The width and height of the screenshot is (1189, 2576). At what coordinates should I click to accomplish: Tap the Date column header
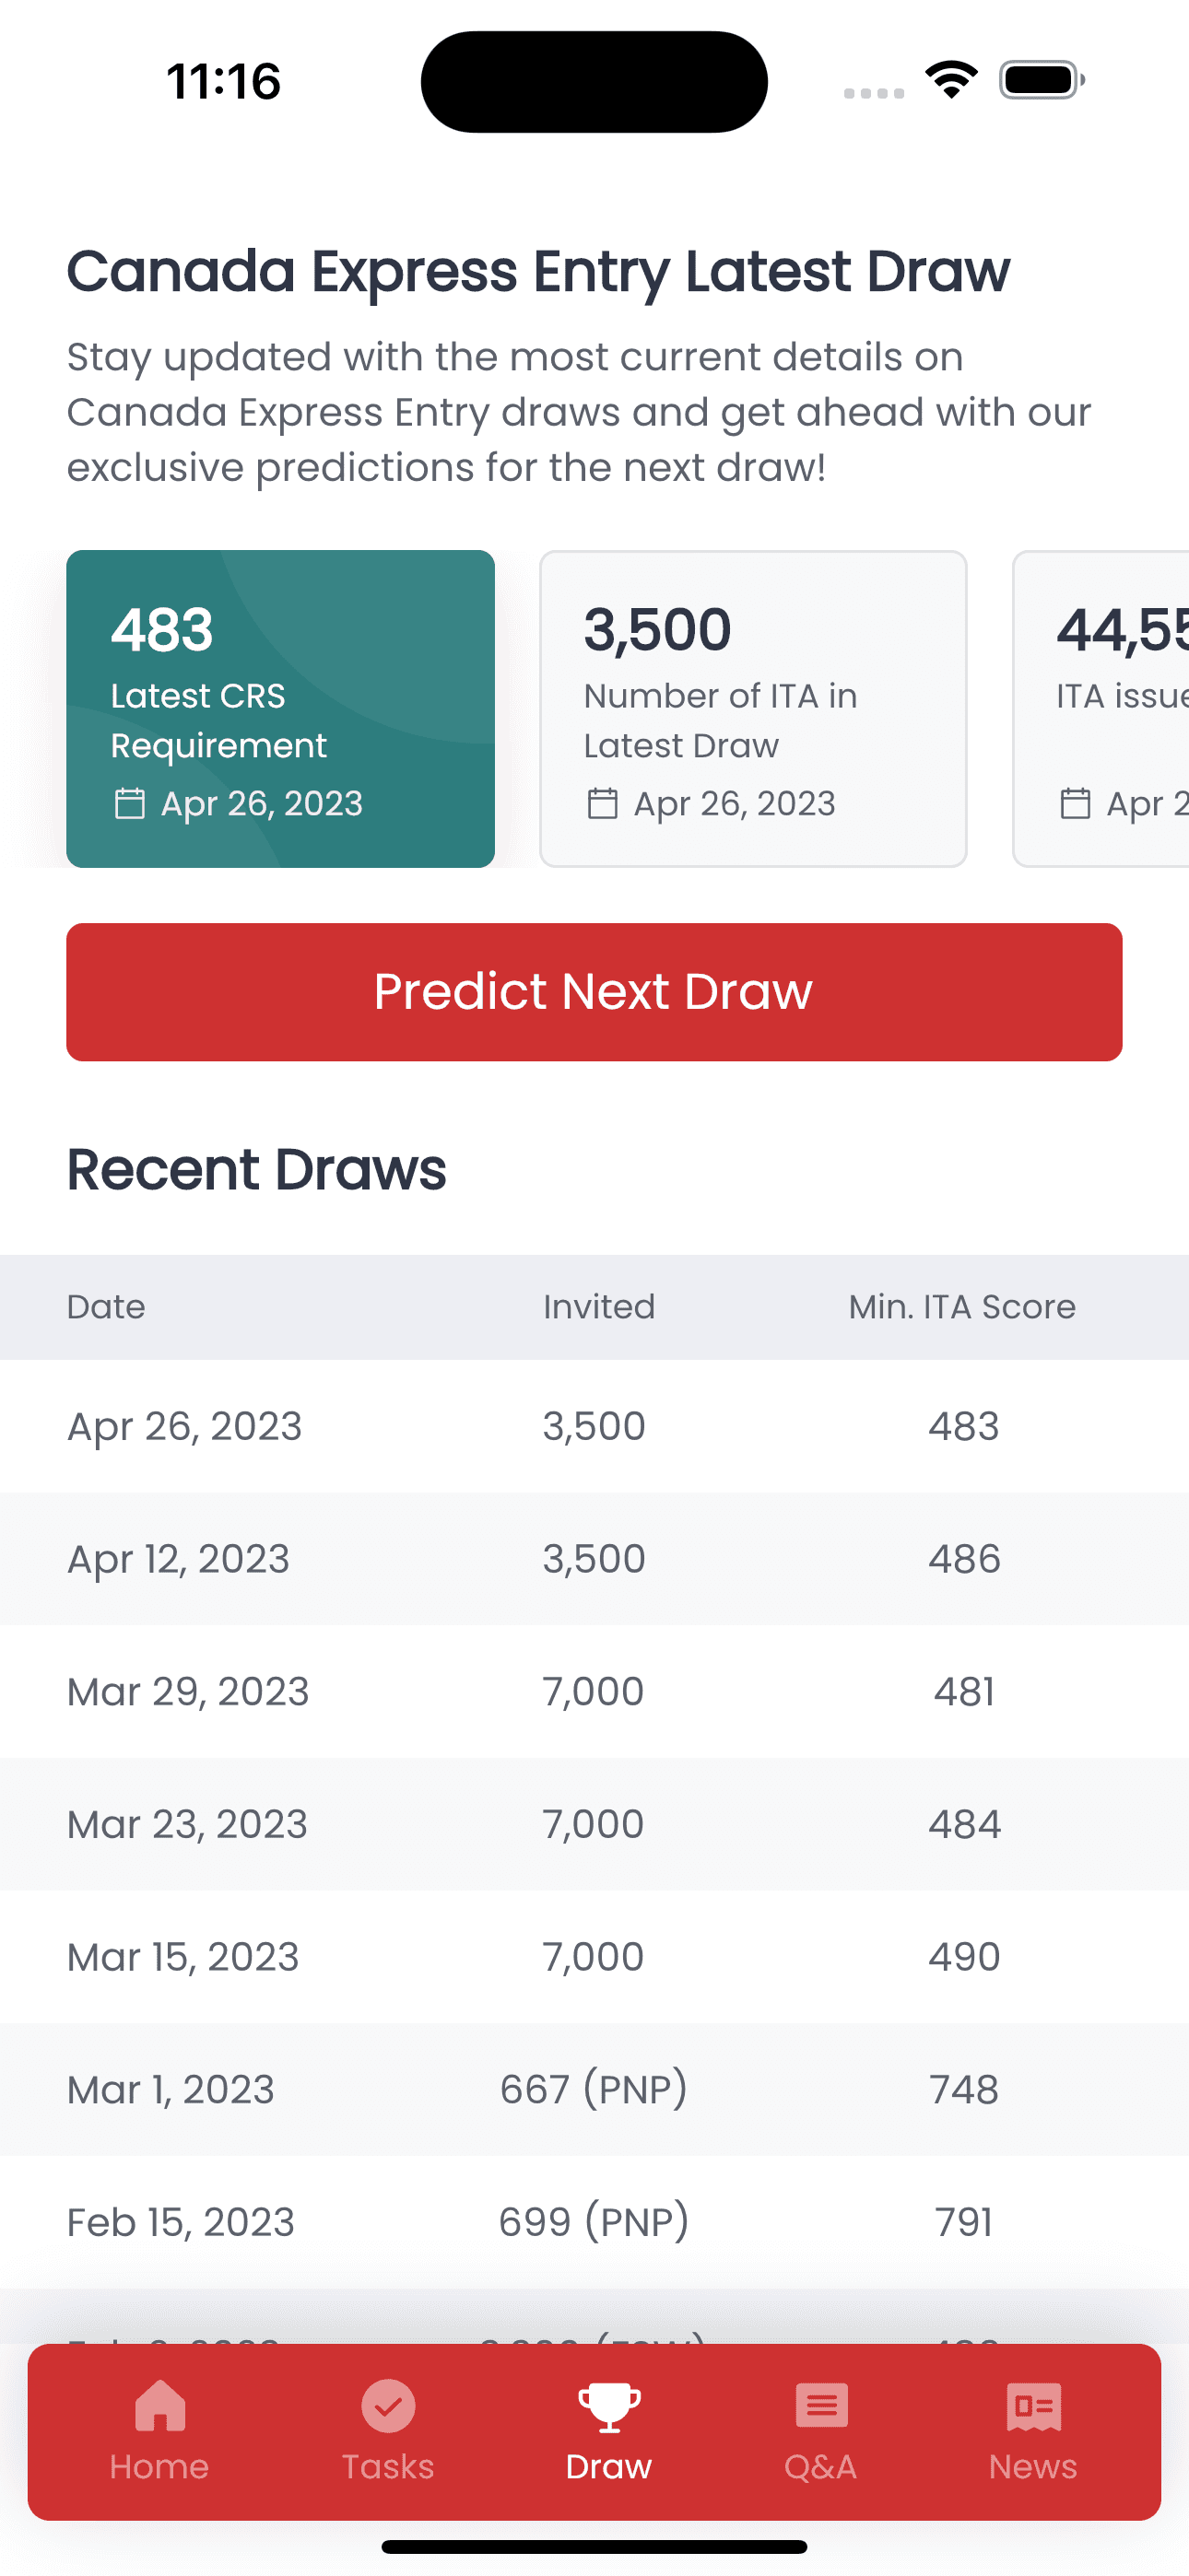[x=106, y=1306]
